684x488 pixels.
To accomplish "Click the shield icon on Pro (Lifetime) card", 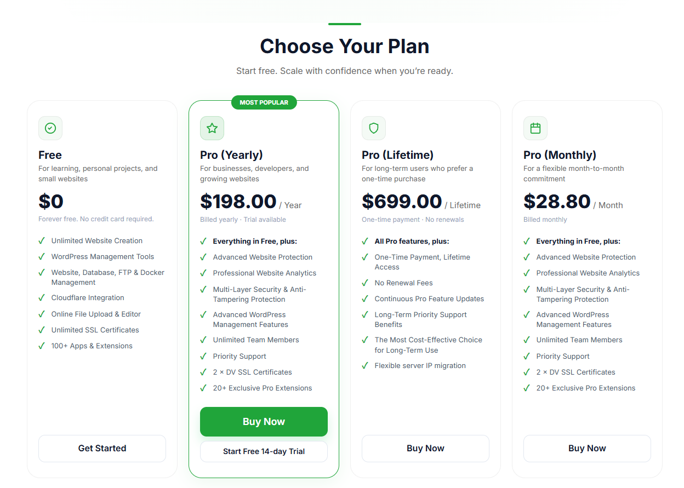I will click(374, 128).
